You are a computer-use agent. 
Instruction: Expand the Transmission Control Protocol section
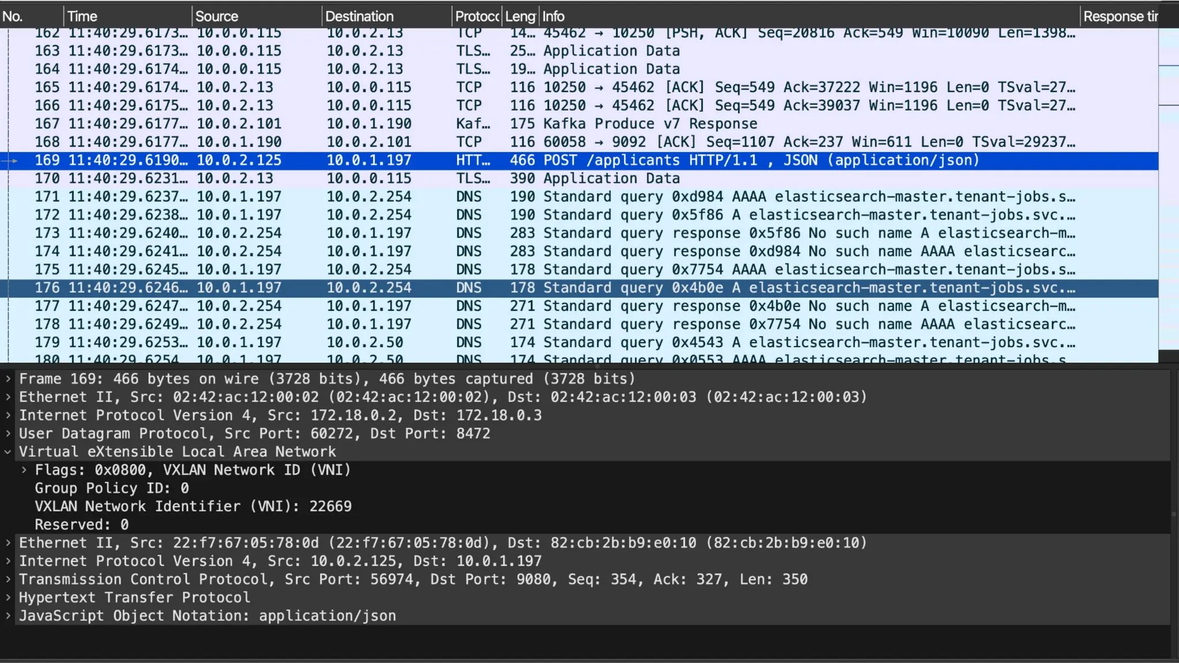8,580
